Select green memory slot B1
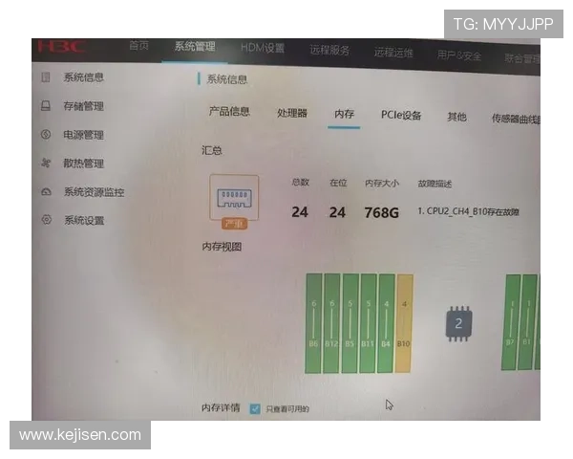Image resolution: width=573 pixels, height=459 pixels. coord(527,322)
